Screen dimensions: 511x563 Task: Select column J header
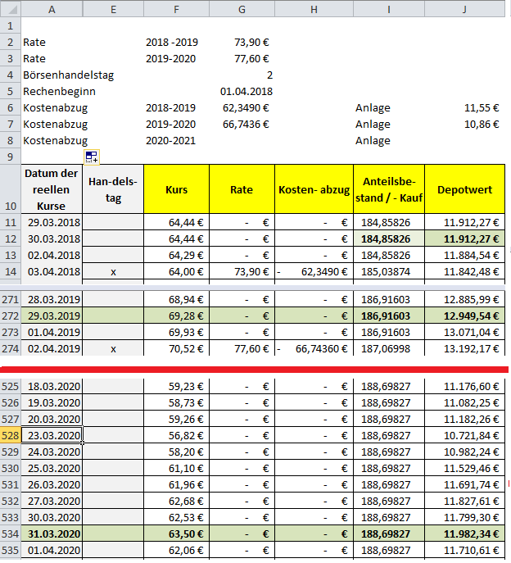(x=464, y=9)
